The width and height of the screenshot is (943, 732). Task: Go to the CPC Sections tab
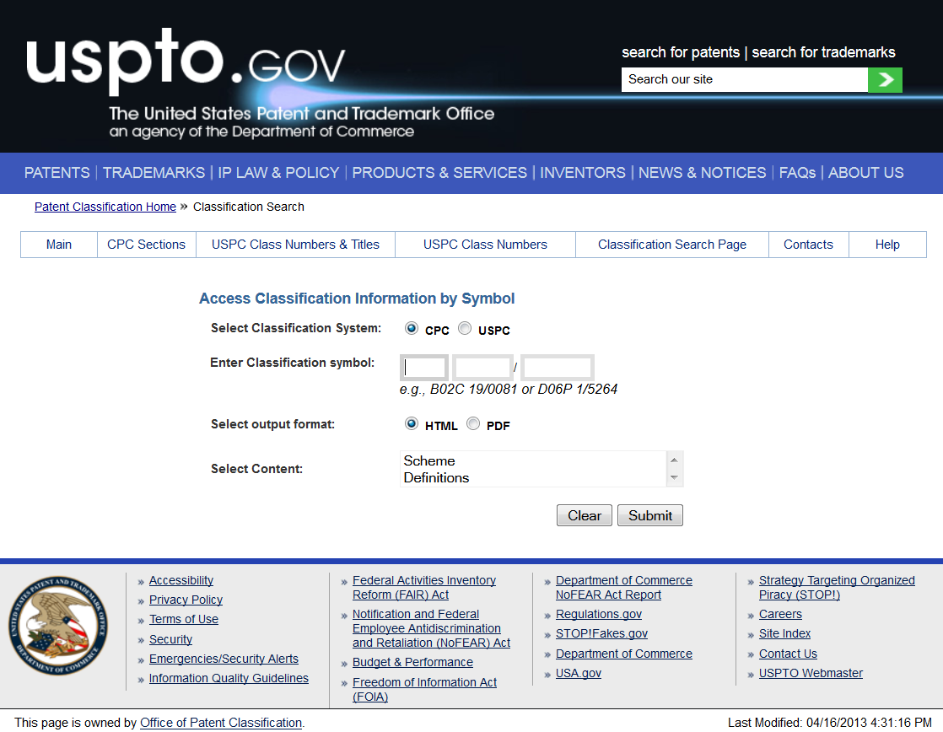(x=146, y=245)
